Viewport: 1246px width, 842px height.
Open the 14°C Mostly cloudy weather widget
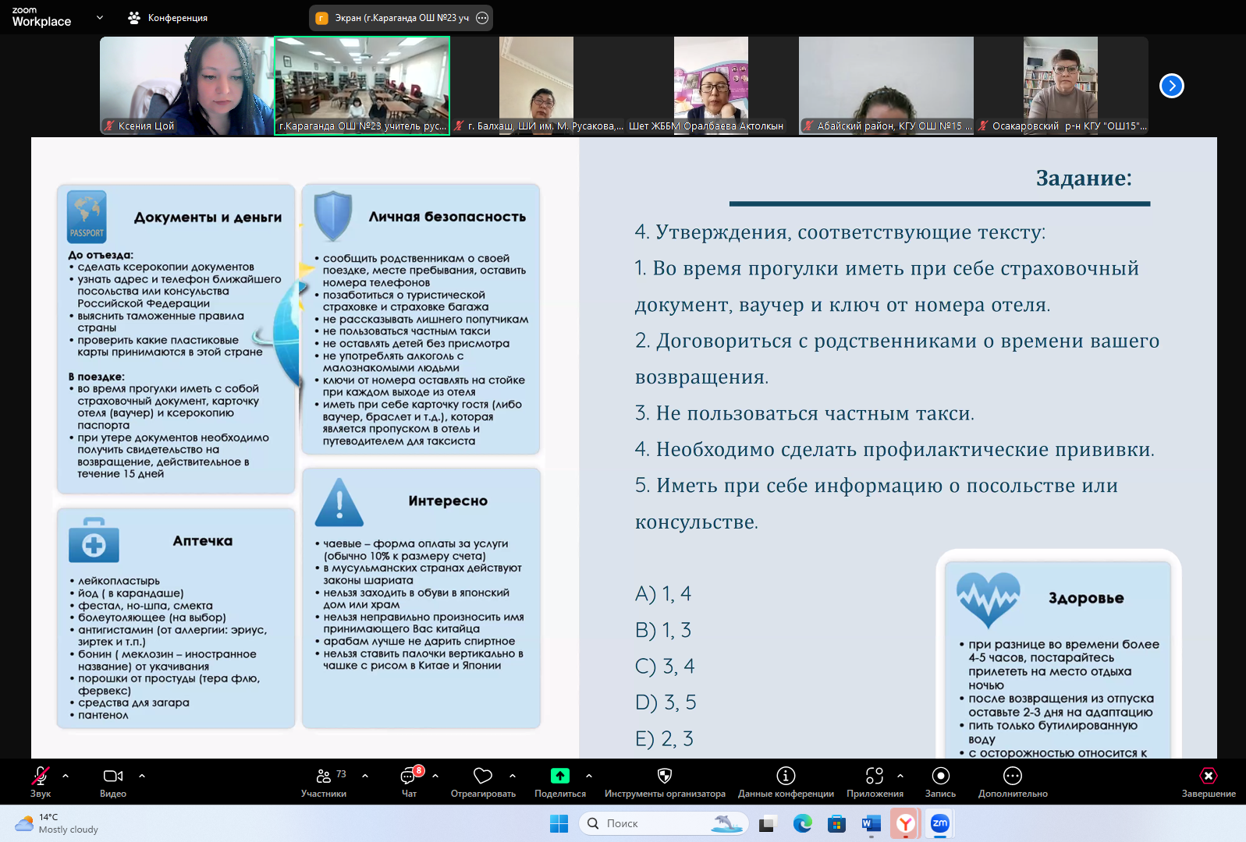click(x=57, y=823)
